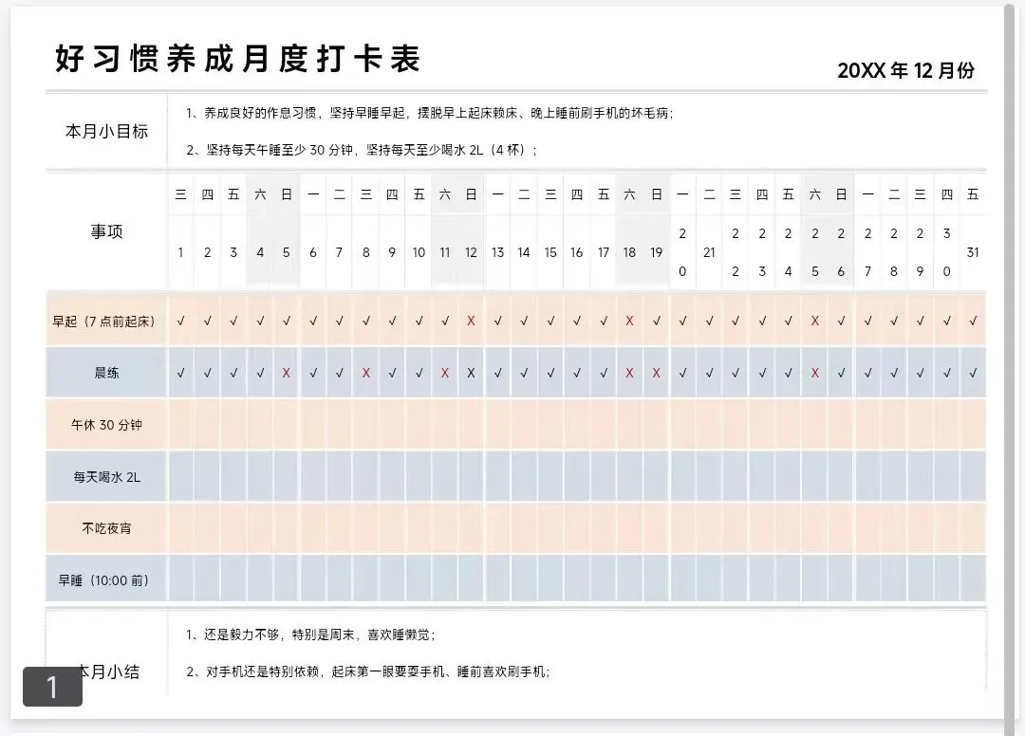Image resolution: width=1025 pixels, height=736 pixels.
Task: Click the 五 weekday cell above day 31
Action: point(973,194)
